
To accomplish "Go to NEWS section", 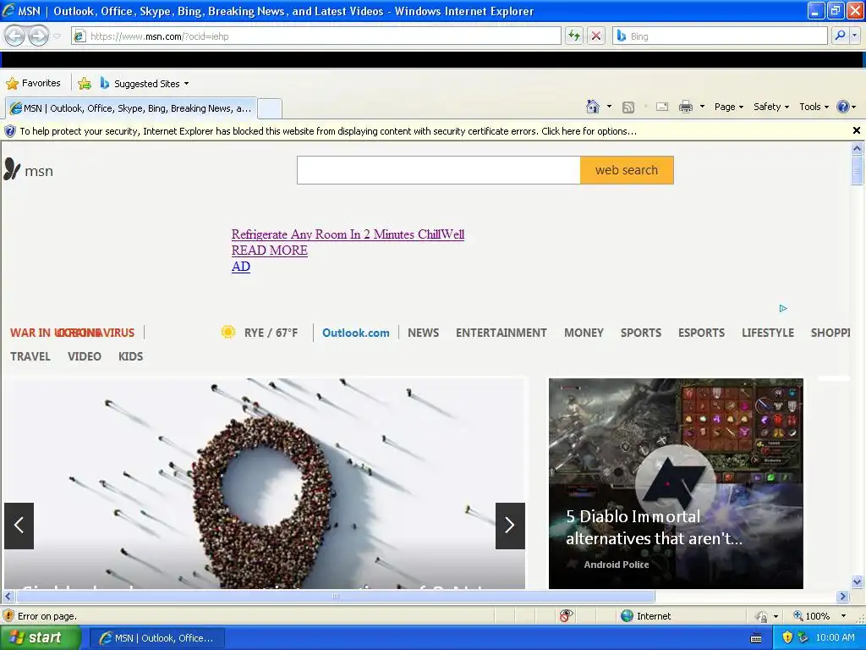I will coord(423,333).
